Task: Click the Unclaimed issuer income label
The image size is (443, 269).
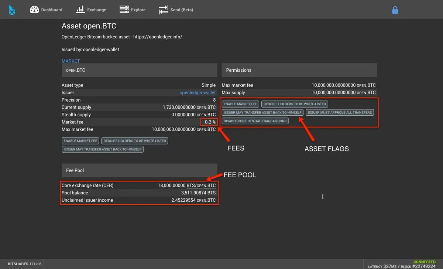Action: pos(87,200)
